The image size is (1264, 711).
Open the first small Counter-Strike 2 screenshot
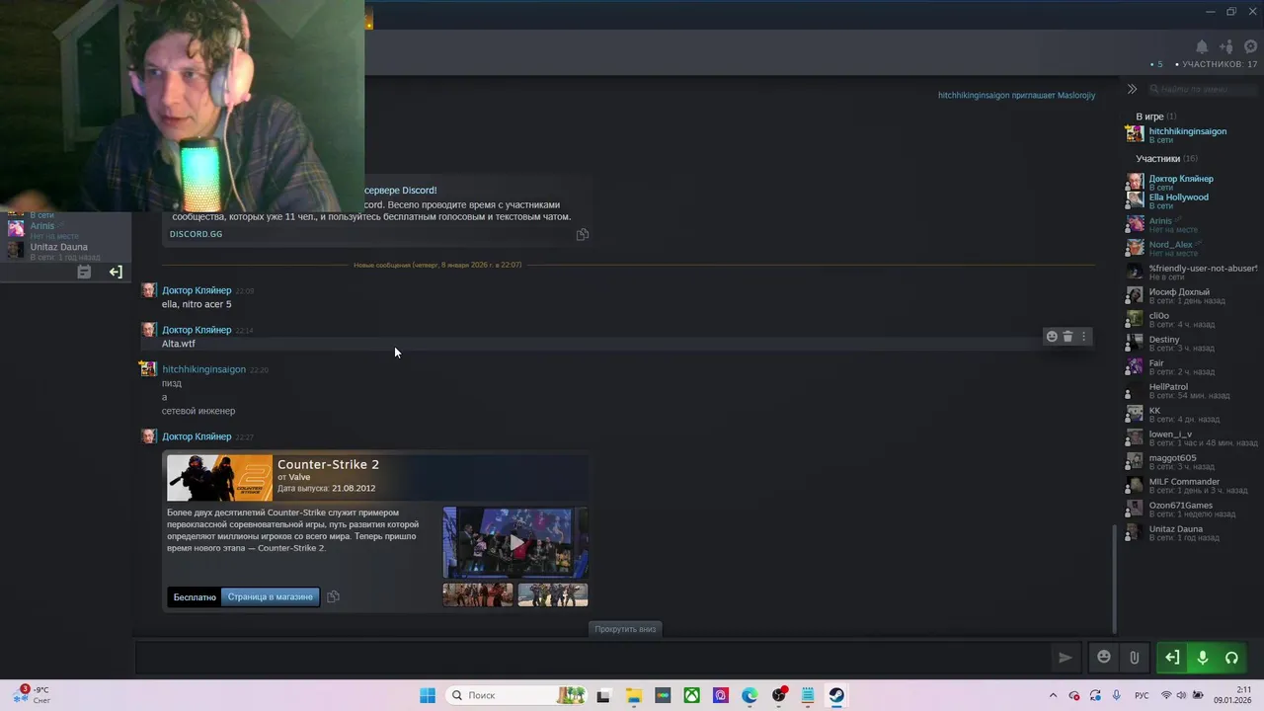click(478, 594)
